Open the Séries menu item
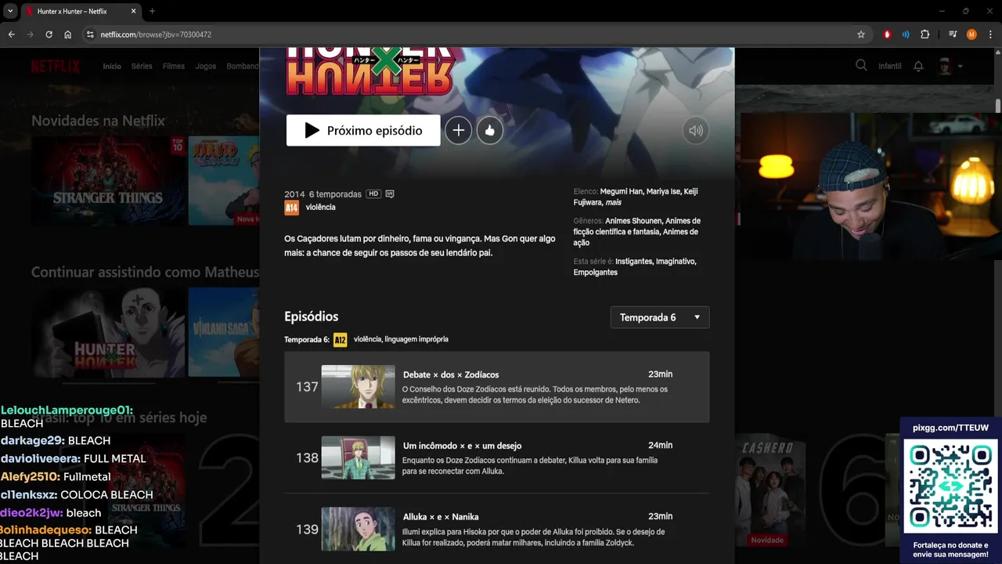This screenshot has width=1002, height=564. click(142, 67)
